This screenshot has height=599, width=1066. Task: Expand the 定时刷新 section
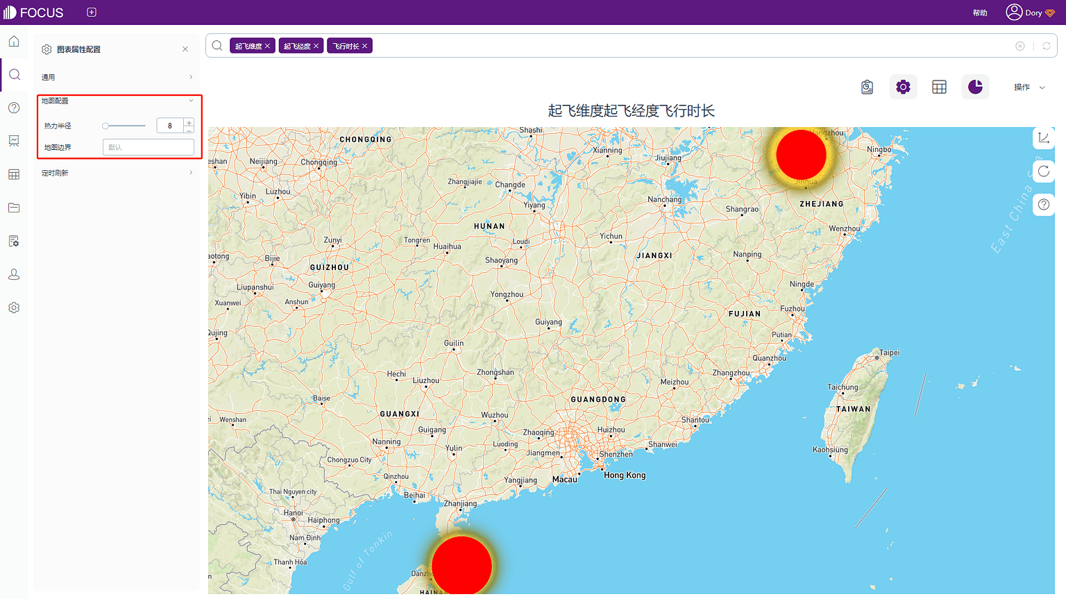pyautogui.click(x=117, y=173)
